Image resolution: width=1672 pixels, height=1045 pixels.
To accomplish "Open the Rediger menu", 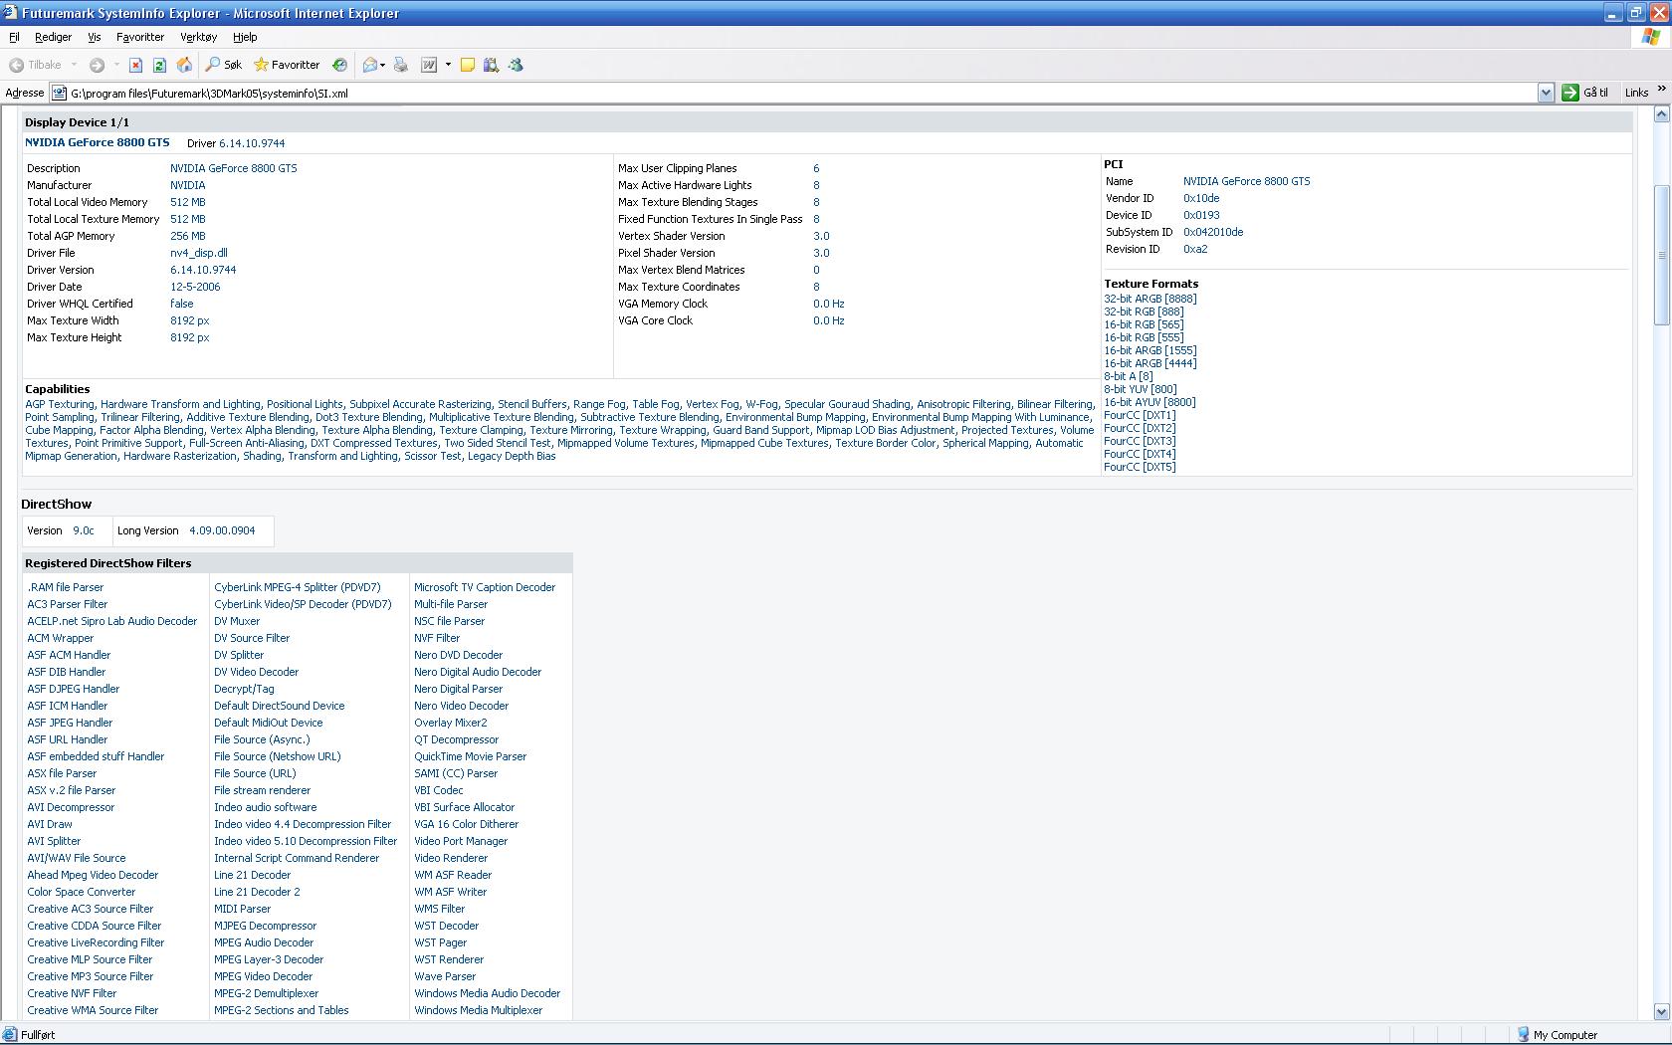I will (x=53, y=37).
